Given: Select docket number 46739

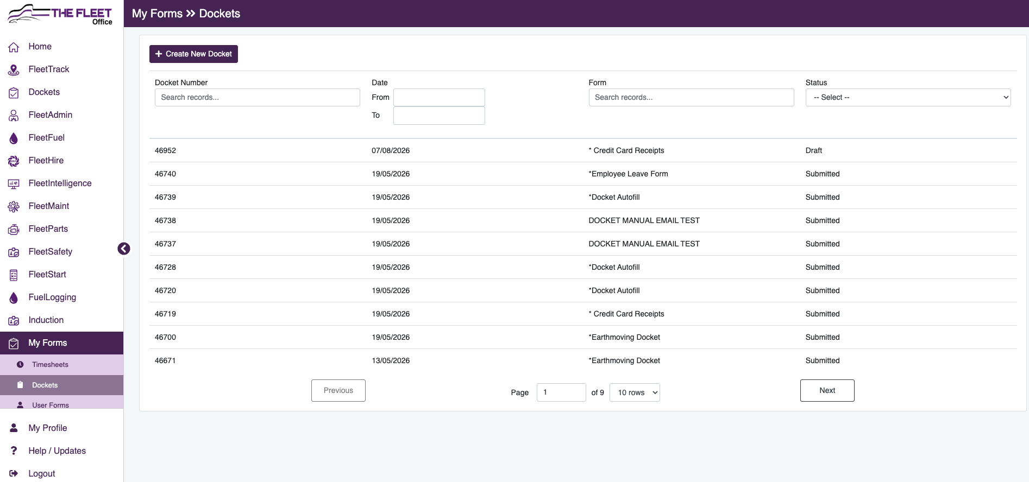Looking at the screenshot, I should point(165,197).
